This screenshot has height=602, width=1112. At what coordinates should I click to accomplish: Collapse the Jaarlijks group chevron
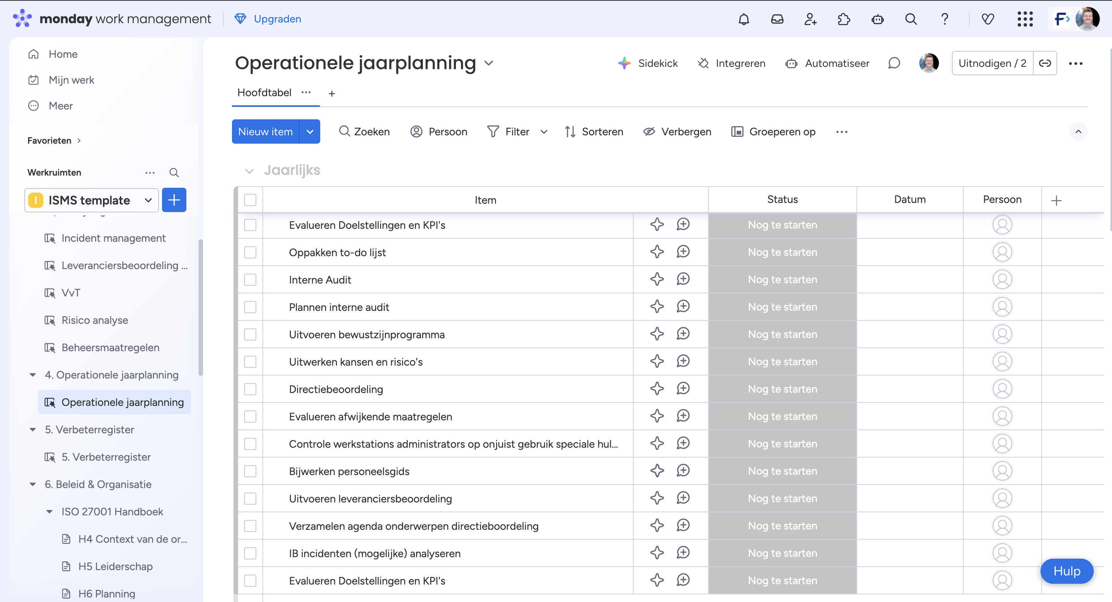(x=249, y=171)
